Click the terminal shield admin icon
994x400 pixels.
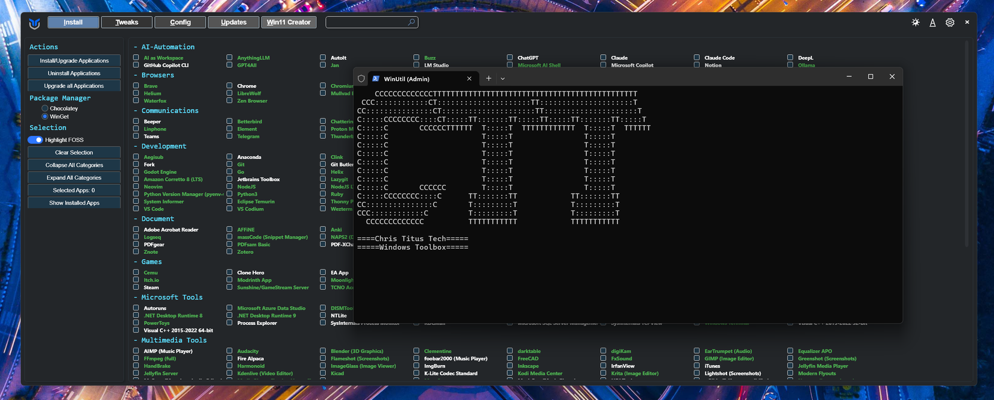pos(361,78)
